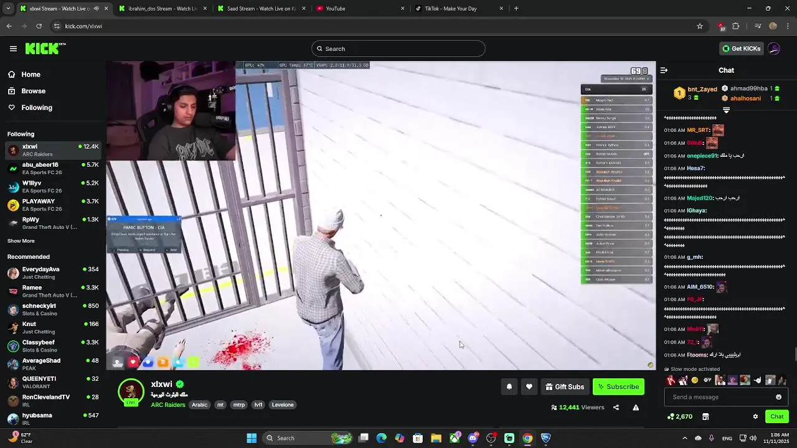The height and width of the screenshot is (448, 797).
Task: Focus the Kick search box
Action: (x=398, y=49)
